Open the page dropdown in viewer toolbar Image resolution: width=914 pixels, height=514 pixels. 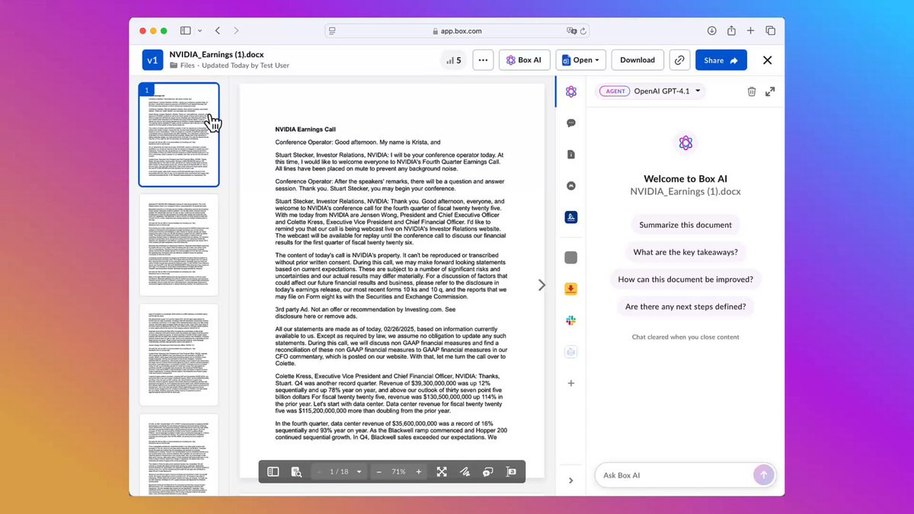point(359,472)
